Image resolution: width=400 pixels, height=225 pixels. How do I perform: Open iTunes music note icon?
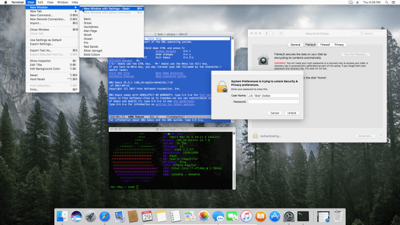(x=246, y=217)
